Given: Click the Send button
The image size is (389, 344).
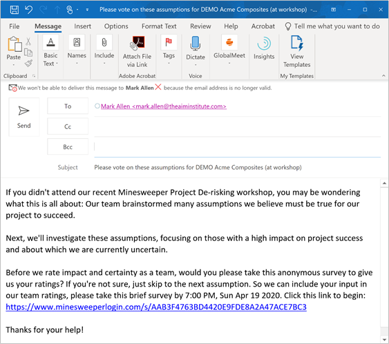Looking at the screenshot, I should tap(23, 117).
